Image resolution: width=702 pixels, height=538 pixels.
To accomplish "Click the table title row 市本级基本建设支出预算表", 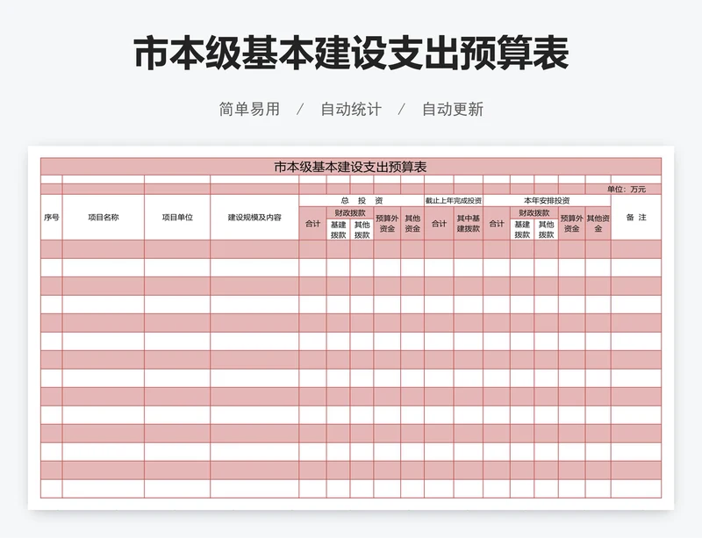I will click(350, 167).
